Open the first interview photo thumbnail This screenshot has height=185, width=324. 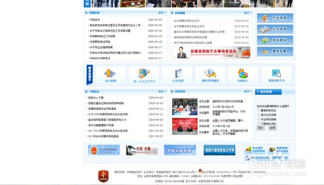pyautogui.click(x=185, y=107)
